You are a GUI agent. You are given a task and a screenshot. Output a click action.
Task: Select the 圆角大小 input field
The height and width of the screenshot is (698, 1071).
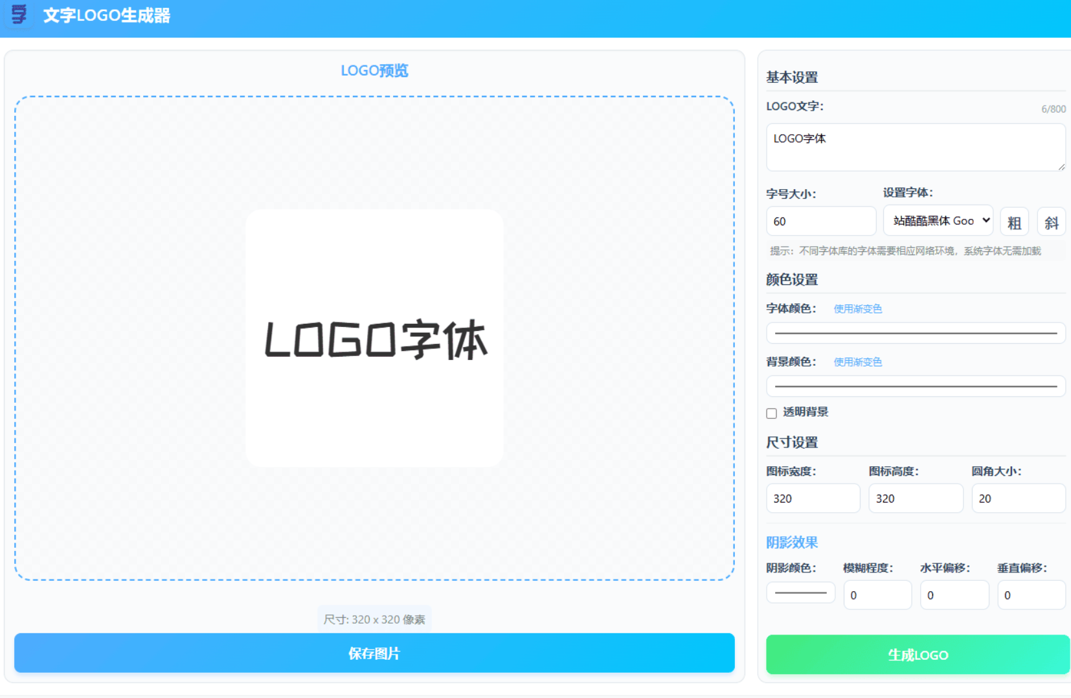(1018, 499)
